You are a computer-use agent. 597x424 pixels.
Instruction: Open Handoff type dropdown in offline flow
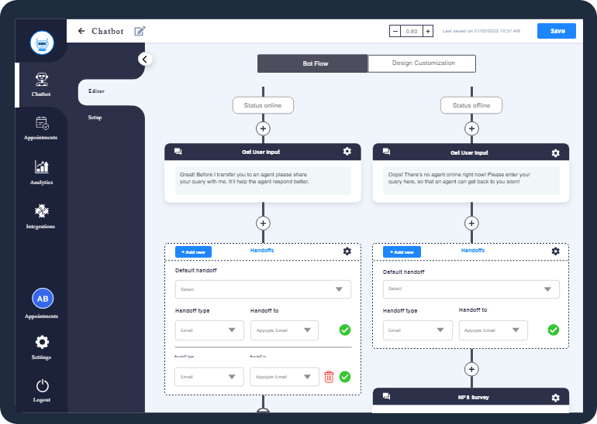tap(418, 330)
